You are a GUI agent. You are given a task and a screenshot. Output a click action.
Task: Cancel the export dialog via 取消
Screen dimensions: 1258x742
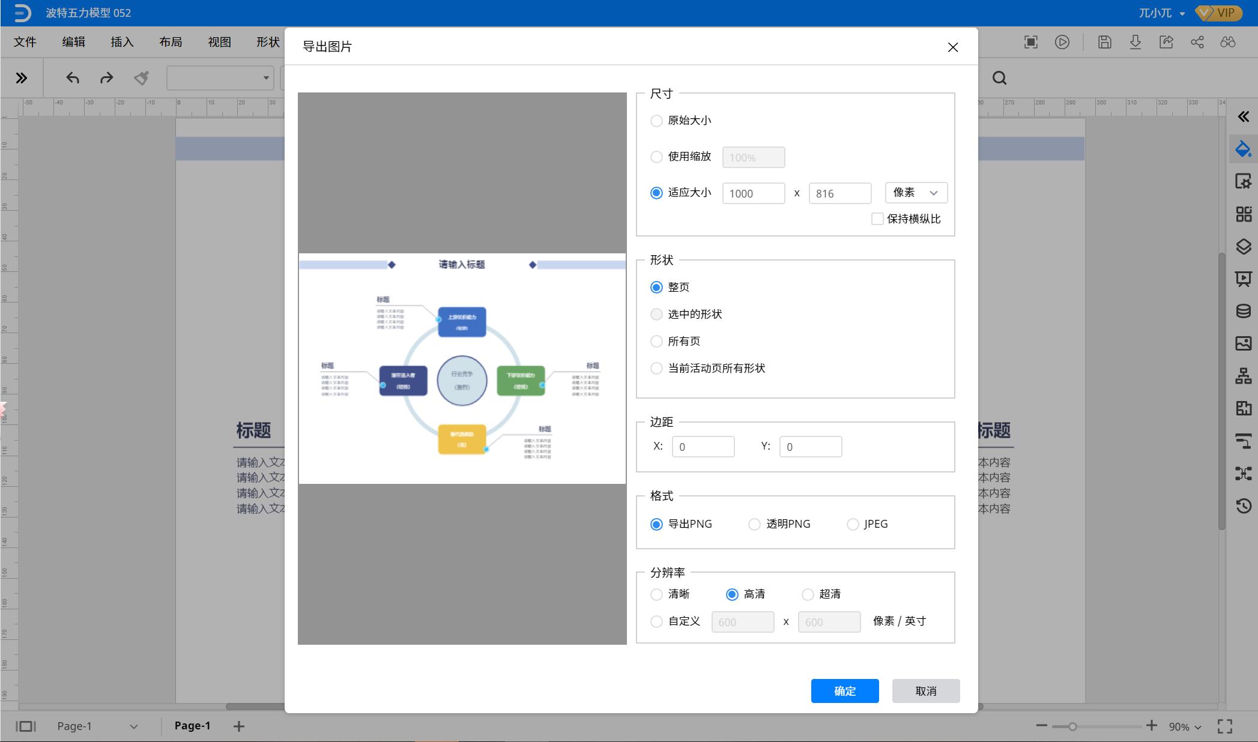925,690
